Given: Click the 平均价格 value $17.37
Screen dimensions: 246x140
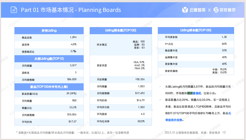Looking at the screenshot, I should coord(72,122).
